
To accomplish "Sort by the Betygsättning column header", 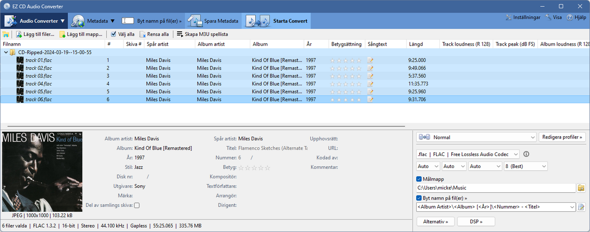I will click(x=347, y=44).
